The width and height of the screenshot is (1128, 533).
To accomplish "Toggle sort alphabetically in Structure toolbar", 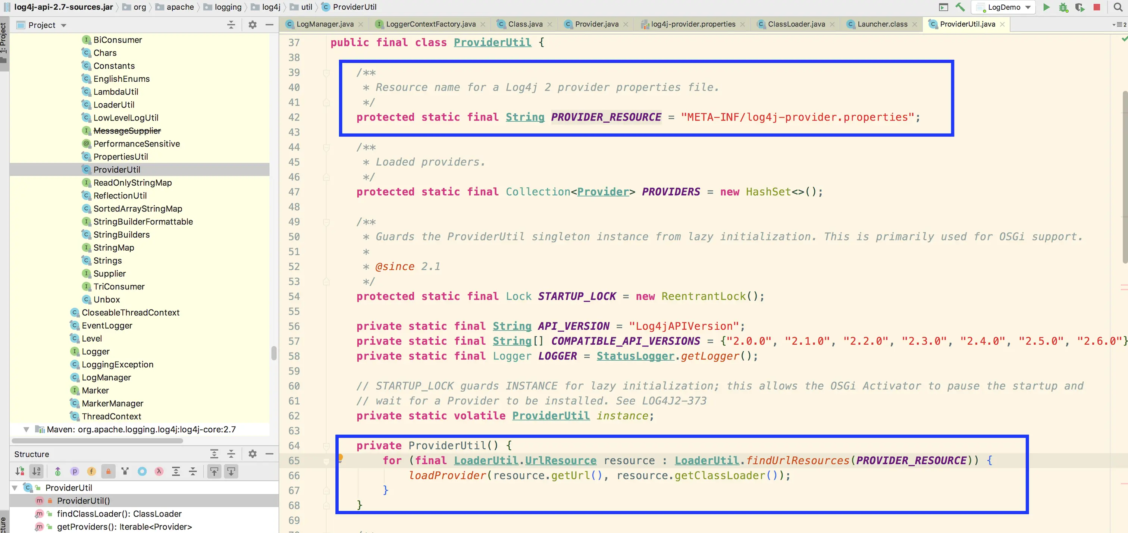I will coord(36,471).
